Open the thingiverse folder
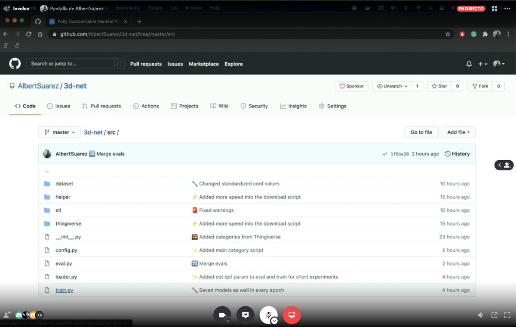The image size is (516, 327). point(68,223)
